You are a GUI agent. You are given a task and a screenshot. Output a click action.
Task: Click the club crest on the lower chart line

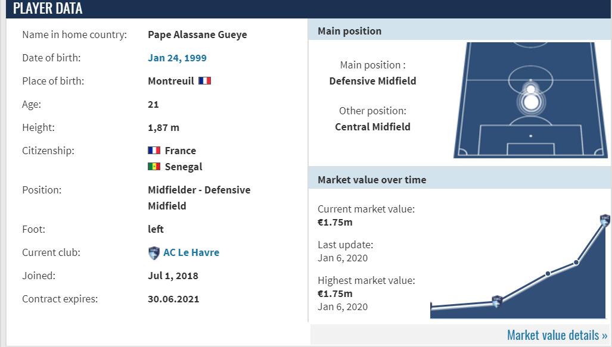point(496,301)
